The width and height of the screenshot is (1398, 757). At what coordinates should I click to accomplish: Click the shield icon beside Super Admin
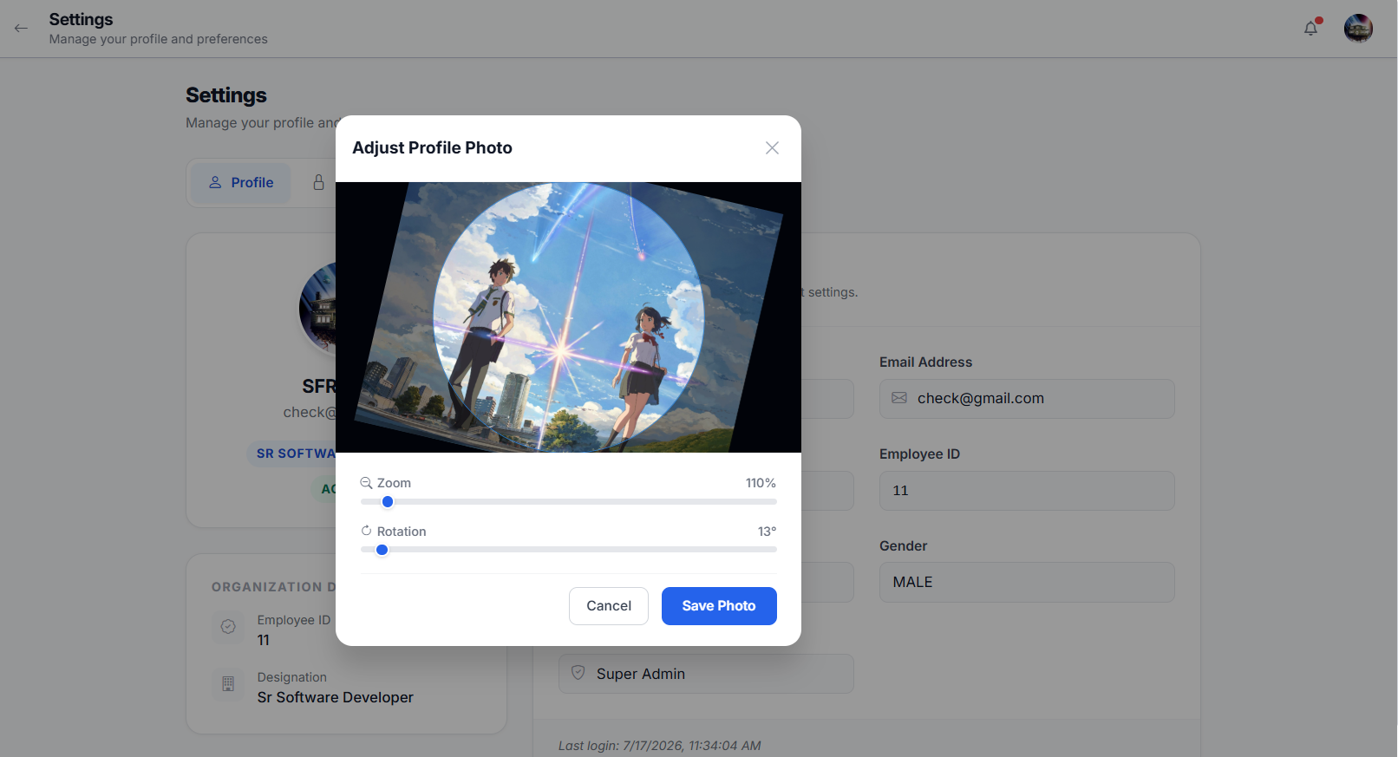click(x=578, y=674)
